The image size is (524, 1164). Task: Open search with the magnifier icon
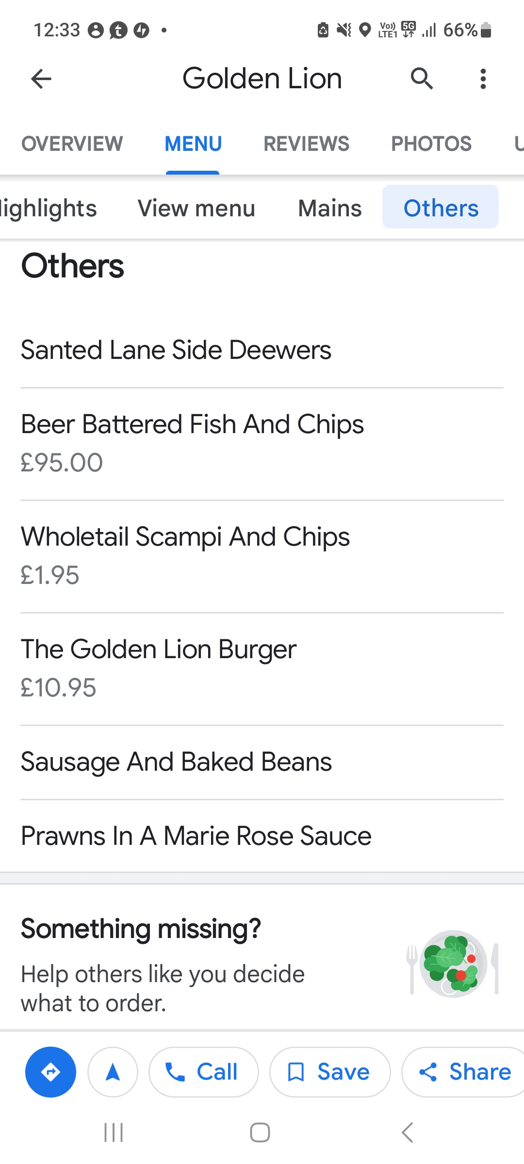pyautogui.click(x=422, y=79)
